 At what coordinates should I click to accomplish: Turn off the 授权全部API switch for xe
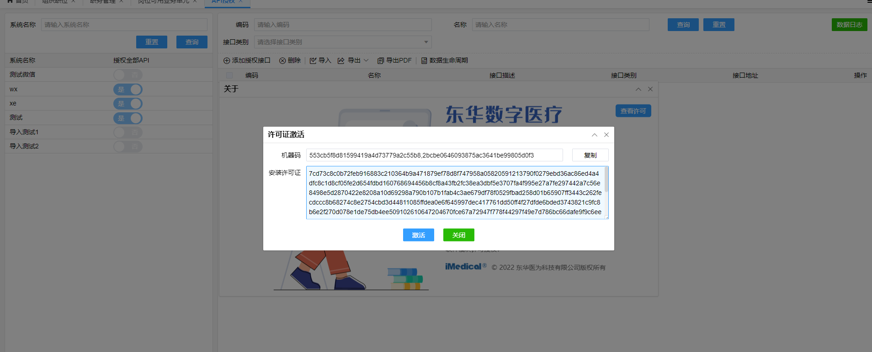point(128,104)
